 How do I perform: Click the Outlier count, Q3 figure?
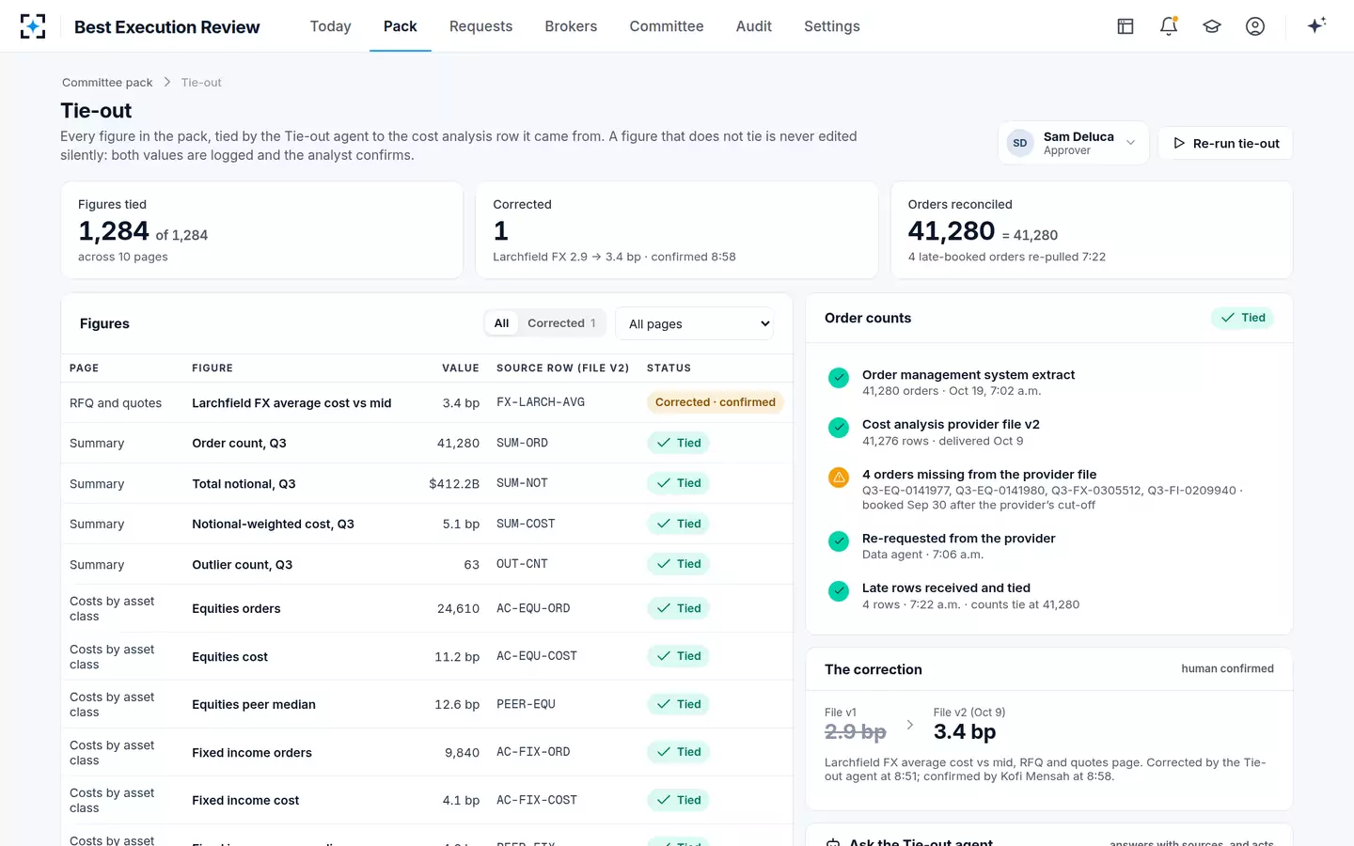[x=243, y=564]
